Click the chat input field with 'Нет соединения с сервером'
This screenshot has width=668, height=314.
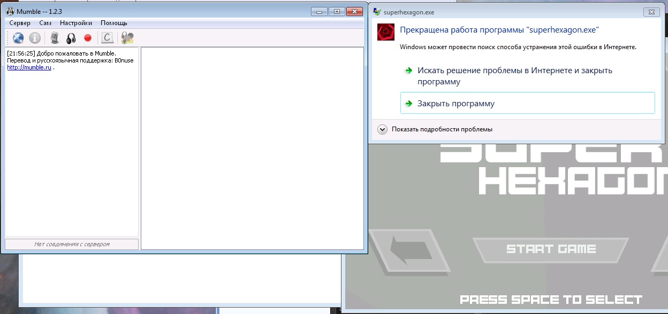(x=72, y=244)
